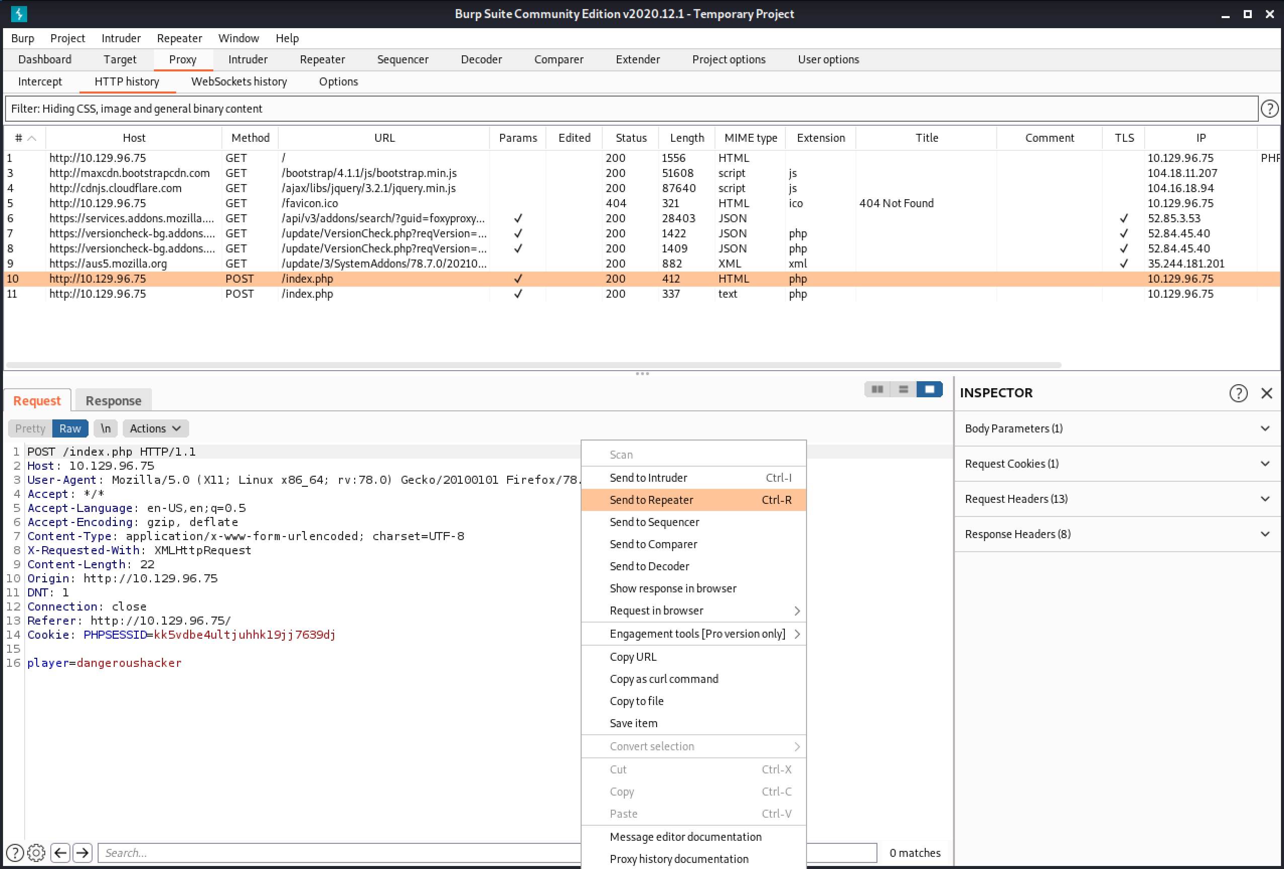Sort by Length column header
1284x869 pixels.
687,138
